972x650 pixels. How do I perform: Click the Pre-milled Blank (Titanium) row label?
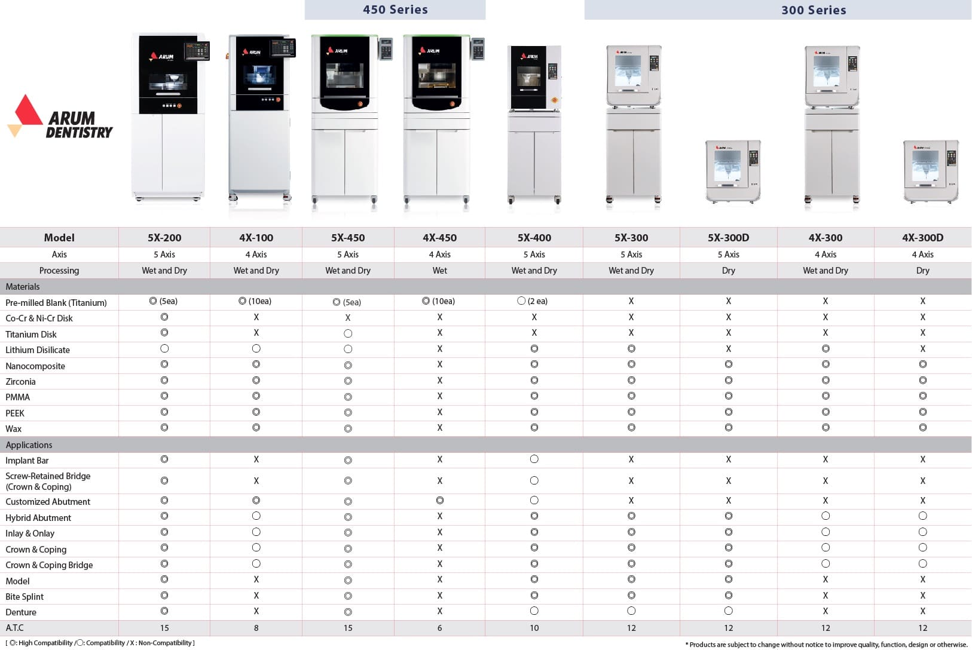[x=56, y=303]
